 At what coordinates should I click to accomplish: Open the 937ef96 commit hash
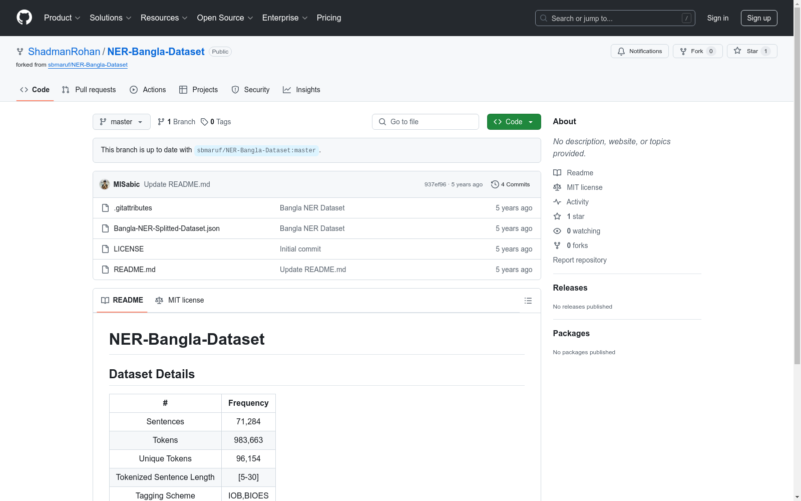point(435,184)
